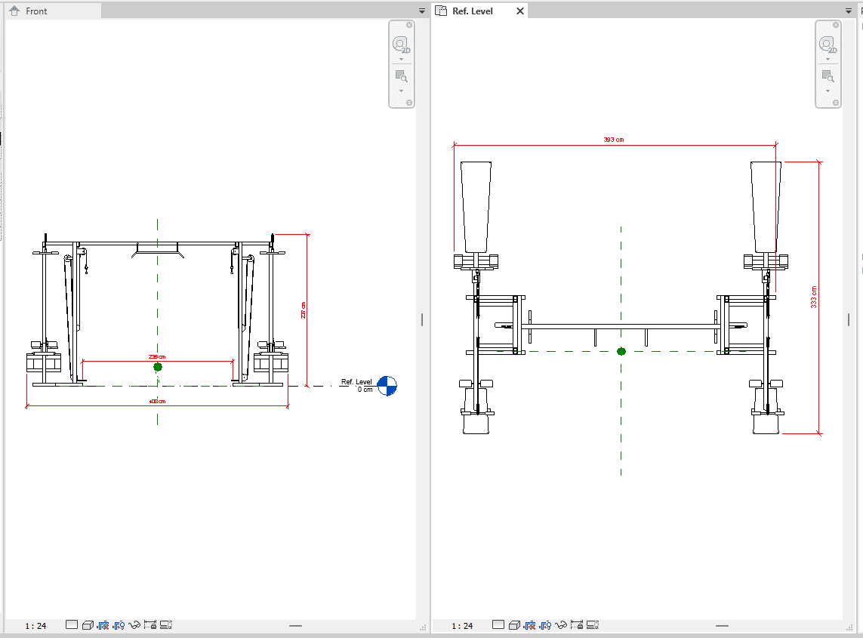Click horizontal scrollbar thumb in Front view
863x638 pixels.
(296, 626)
